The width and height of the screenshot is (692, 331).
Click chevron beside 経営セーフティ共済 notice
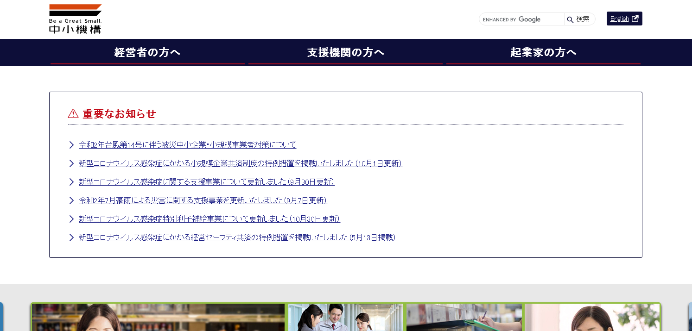tap(71, 237)
